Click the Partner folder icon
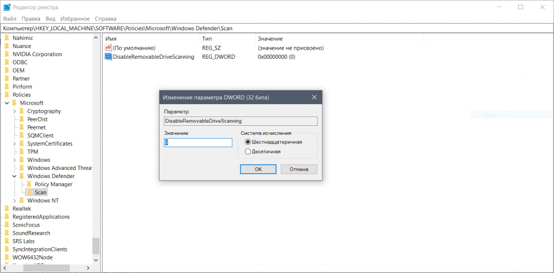Image resolution: width=554 pixels, height=273 pixels. pyautogui.click(x=6, y=79)
